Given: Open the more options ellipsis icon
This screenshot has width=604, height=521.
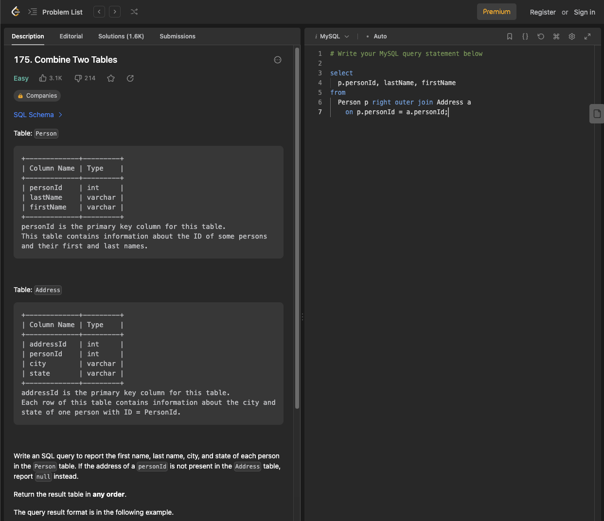Looking at the screenshot, I should pos(278,60).
